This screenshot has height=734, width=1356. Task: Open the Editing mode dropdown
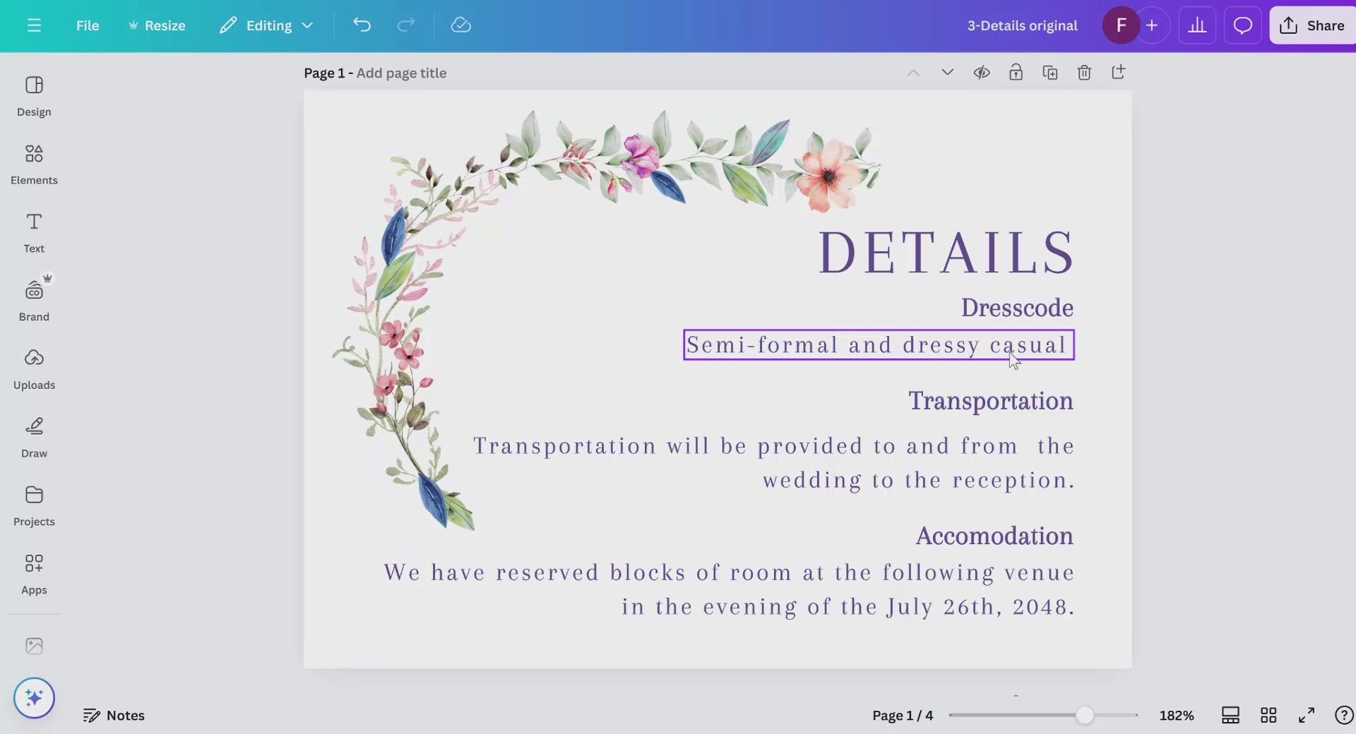point(266,25)
